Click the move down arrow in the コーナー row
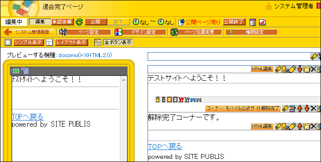This screenshot has width=321, height=162. pyautogui.click(x=307, y=108)
